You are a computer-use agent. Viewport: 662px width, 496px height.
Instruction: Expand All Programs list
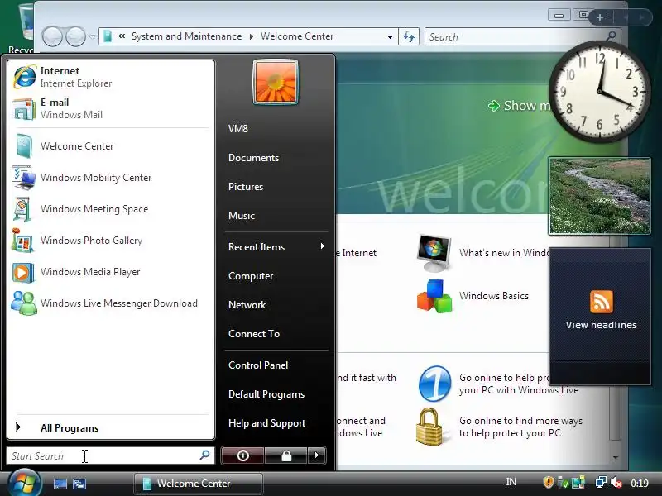point(111,427)
